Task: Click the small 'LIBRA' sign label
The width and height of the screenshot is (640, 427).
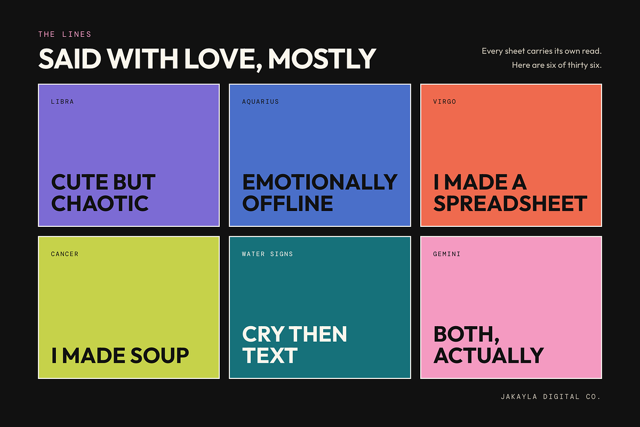Action: coord(62,101)
